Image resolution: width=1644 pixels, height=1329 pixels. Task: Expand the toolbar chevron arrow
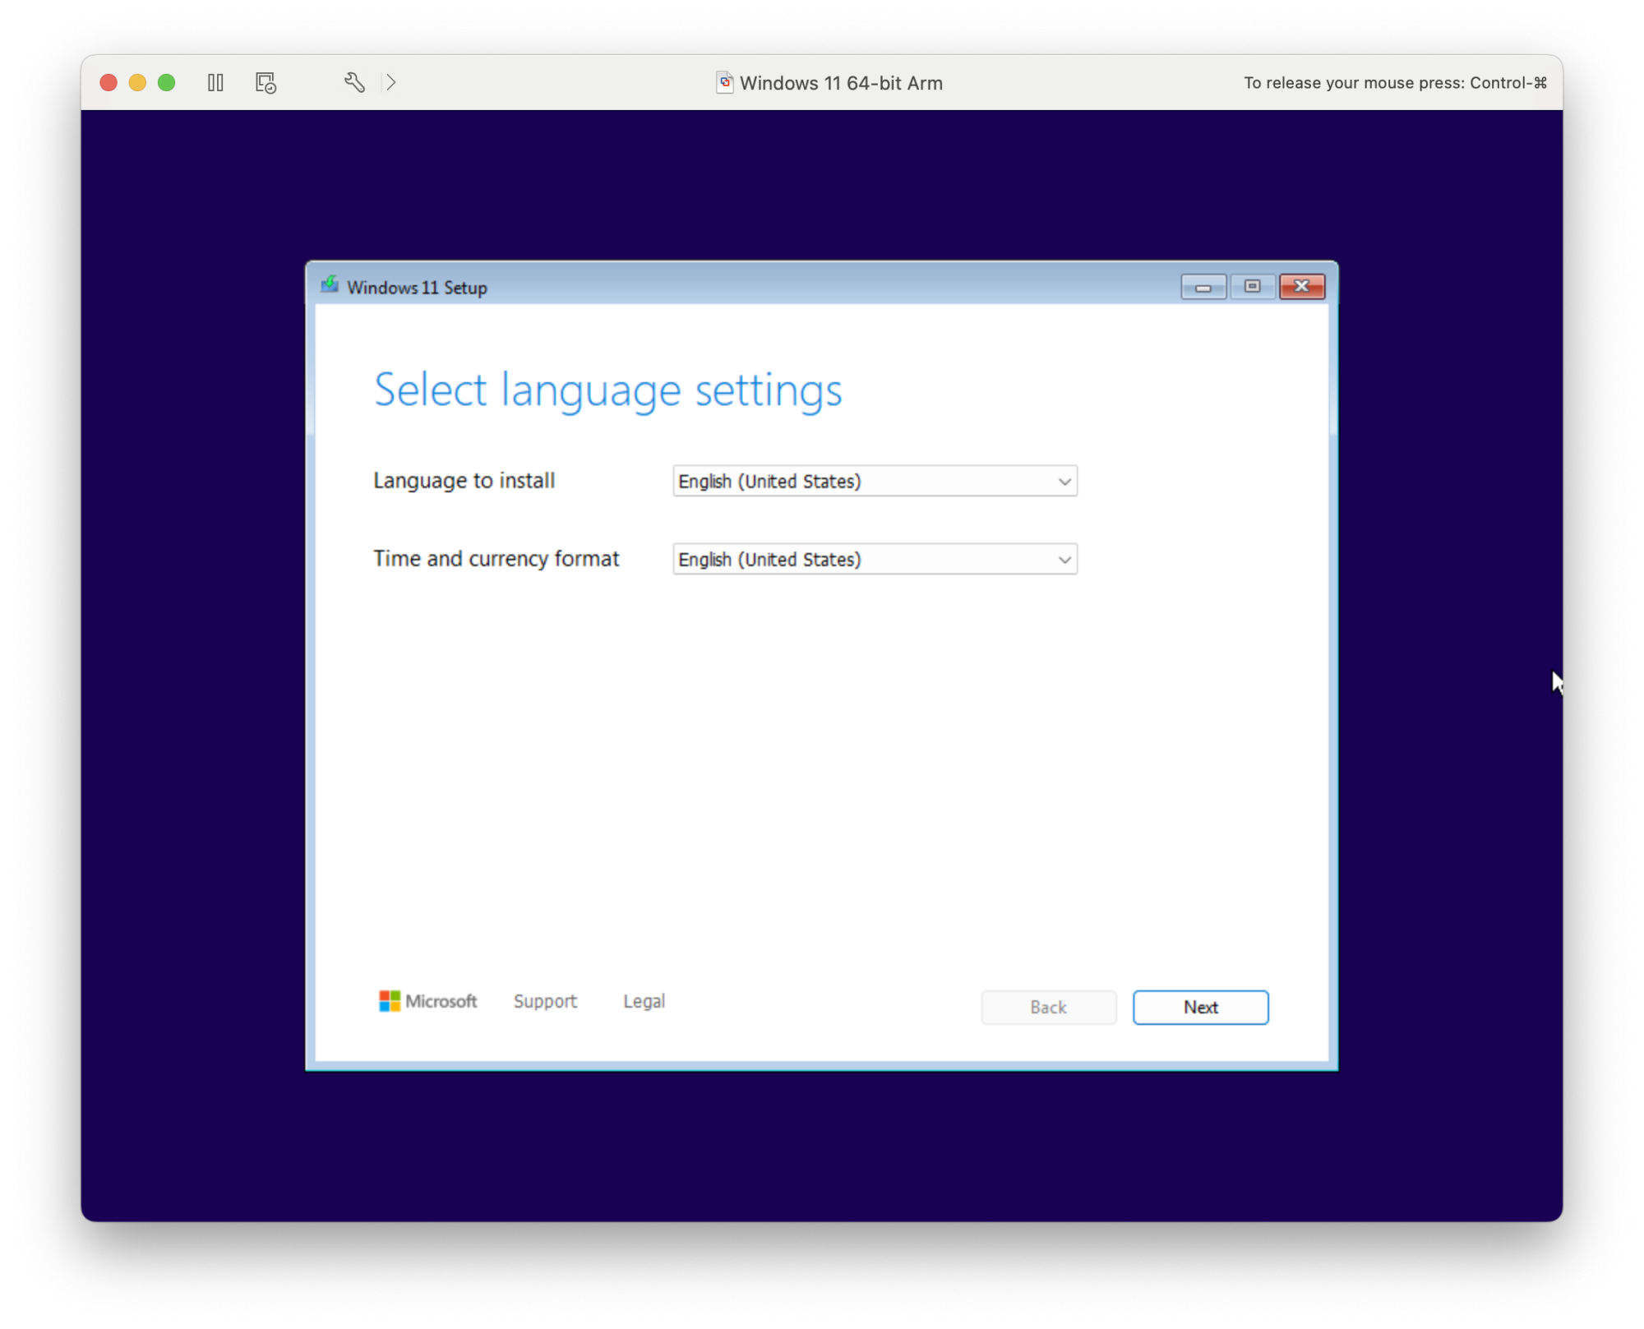(391, 82)
